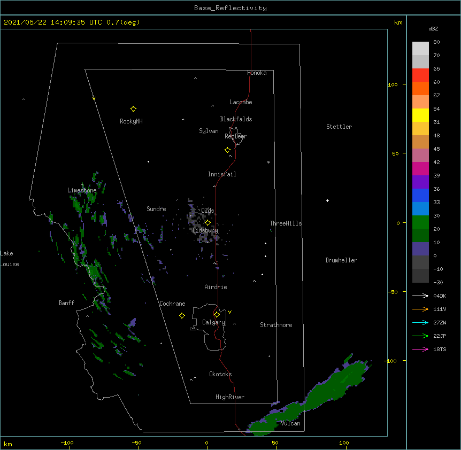Click the Sylvan label
This screenshot has width=461, height=450.
point(209,131)
